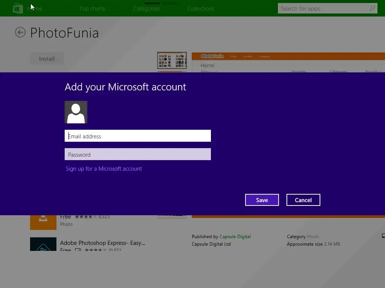
Task: Open Sign up for a Microsoft account link
Action: coord(104,169)
